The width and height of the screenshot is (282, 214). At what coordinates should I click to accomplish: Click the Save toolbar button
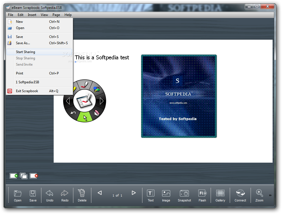[x=33, y=196]
